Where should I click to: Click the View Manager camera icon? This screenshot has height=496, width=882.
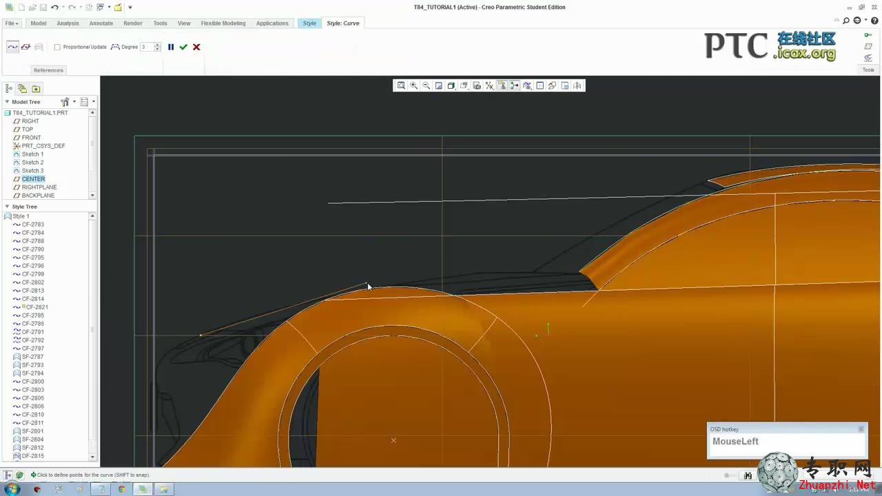pos(476,85)
